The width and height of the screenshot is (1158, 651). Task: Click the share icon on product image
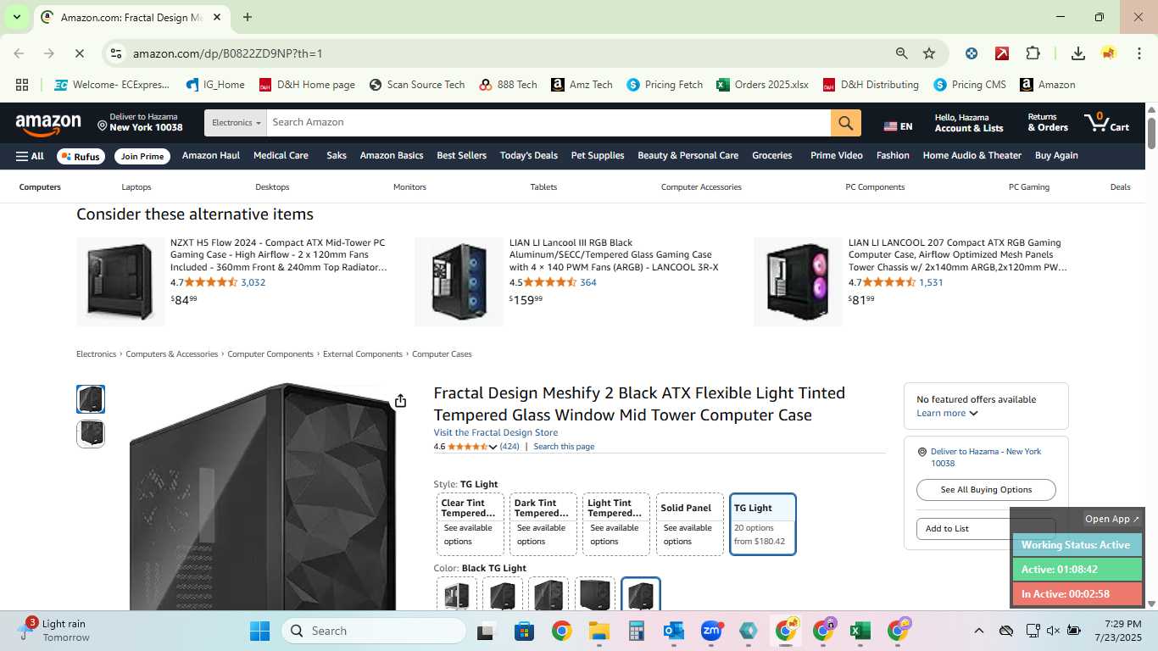click(x=400, y=401)
